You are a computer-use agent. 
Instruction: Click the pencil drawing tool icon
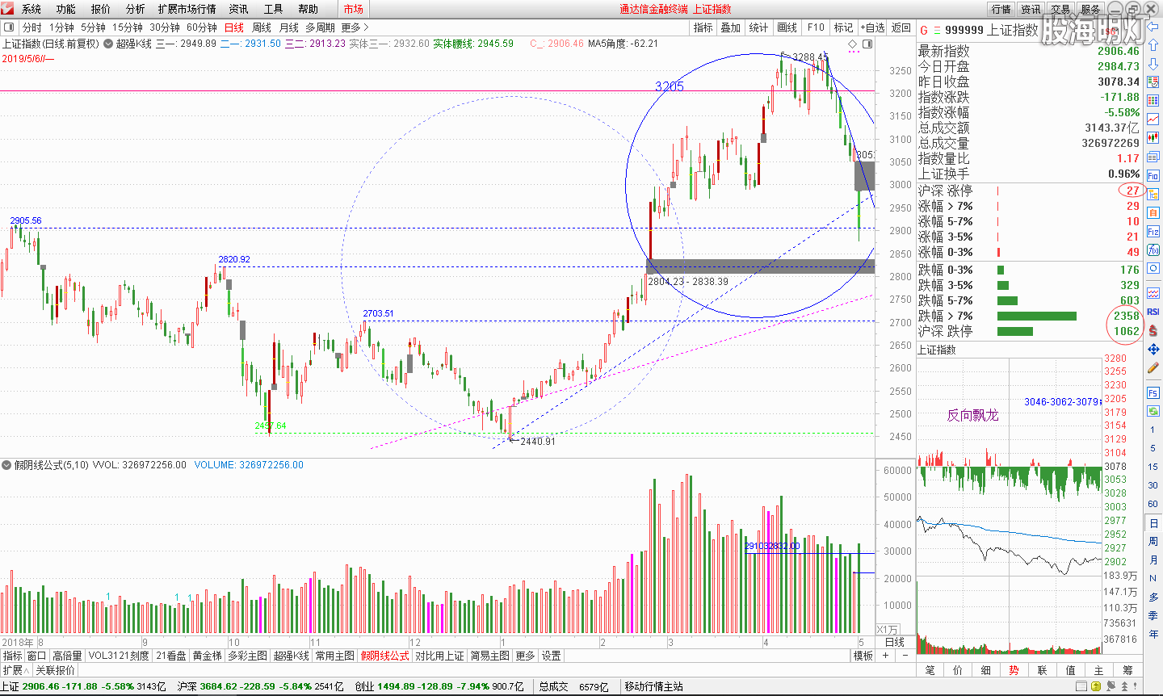[x=1153, y=368]
